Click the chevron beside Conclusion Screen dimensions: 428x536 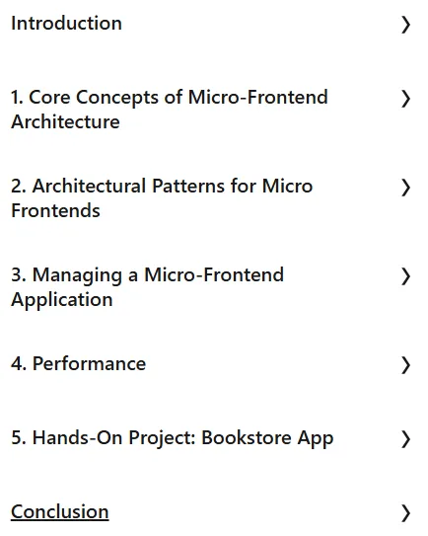pyautogui.click(x=405, y=513)
